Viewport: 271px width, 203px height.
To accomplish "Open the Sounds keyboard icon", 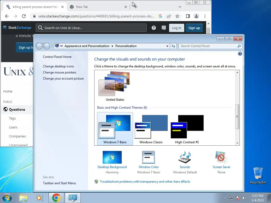I will click(x=185, y=157).
